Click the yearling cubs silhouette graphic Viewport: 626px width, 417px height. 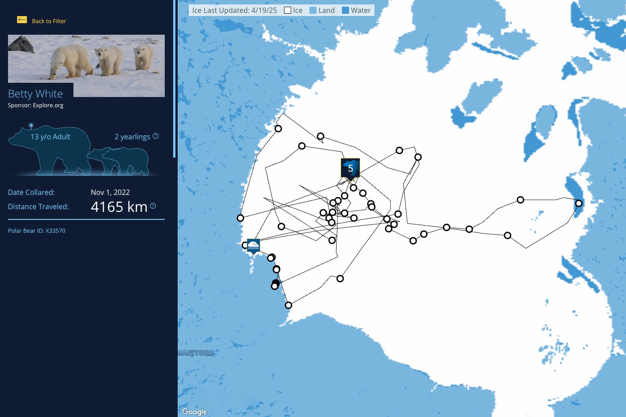118,161
